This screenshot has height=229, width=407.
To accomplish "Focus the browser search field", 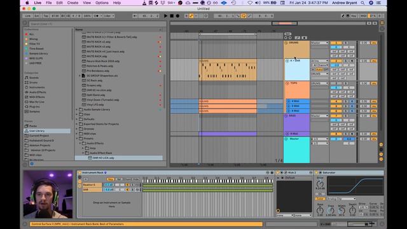I will 97,24.
